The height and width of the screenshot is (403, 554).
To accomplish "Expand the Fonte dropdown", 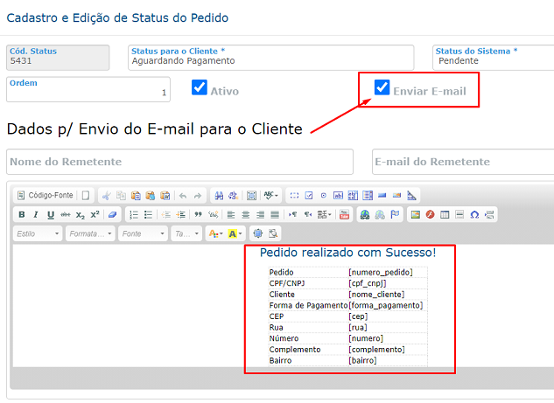I will coord(142,233).
